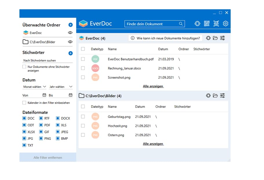This screenshot has height=180, width=264.
Task: Toggle the DOC file format checkbox
Action: (24, 118)
